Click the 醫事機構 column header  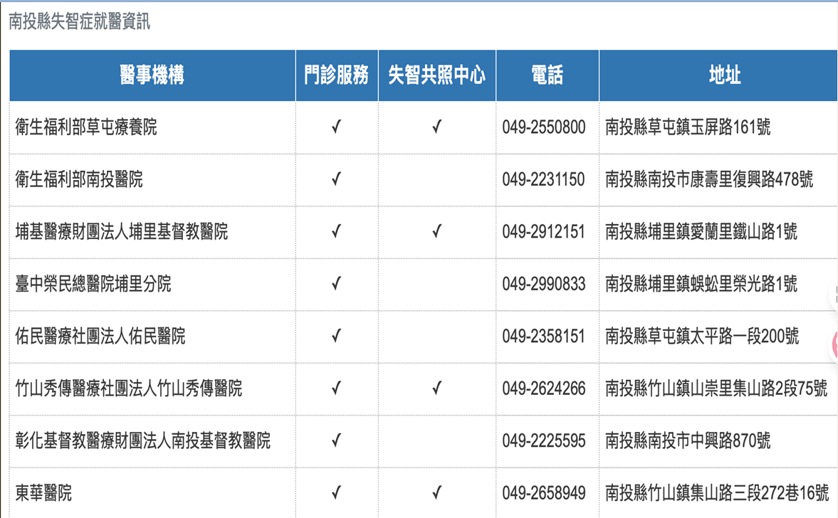(x=152, y=75)
